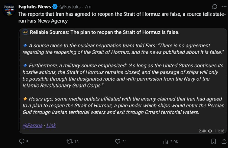Open the 7m timestamp permalink

click(x=88, y=7)
